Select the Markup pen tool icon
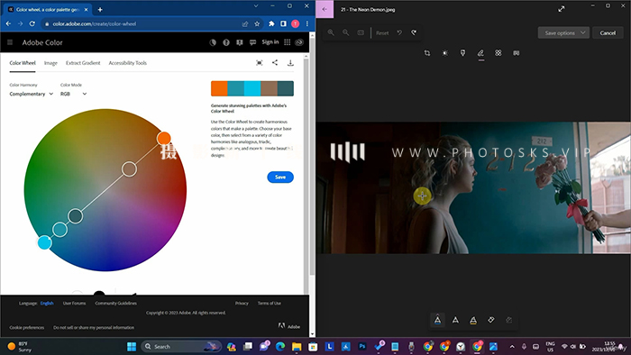Image resolution: width=631 pixels, height=355 pixels. point(480,53)
